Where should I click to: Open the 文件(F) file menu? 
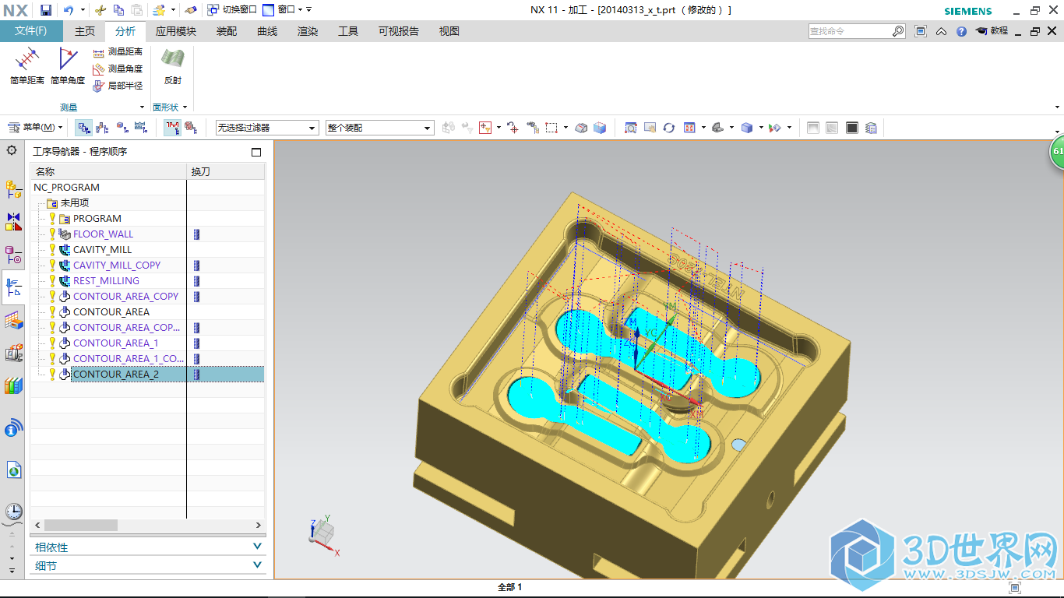(31, 31)
